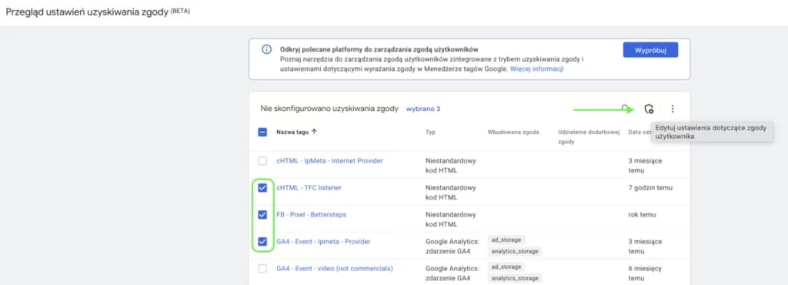The width and height of the screenshot is (788, 285).
Task: Click the Wbudowana zgoda column header
Action: [x=513, y=132]
